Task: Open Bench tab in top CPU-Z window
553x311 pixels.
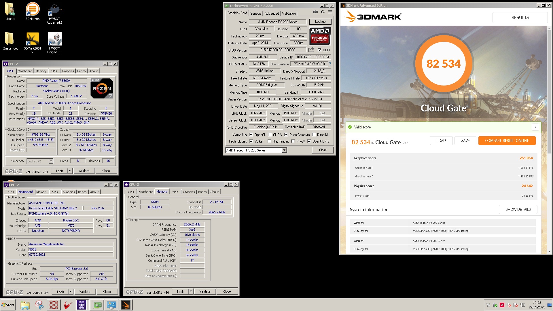Action: pos(81,71)
